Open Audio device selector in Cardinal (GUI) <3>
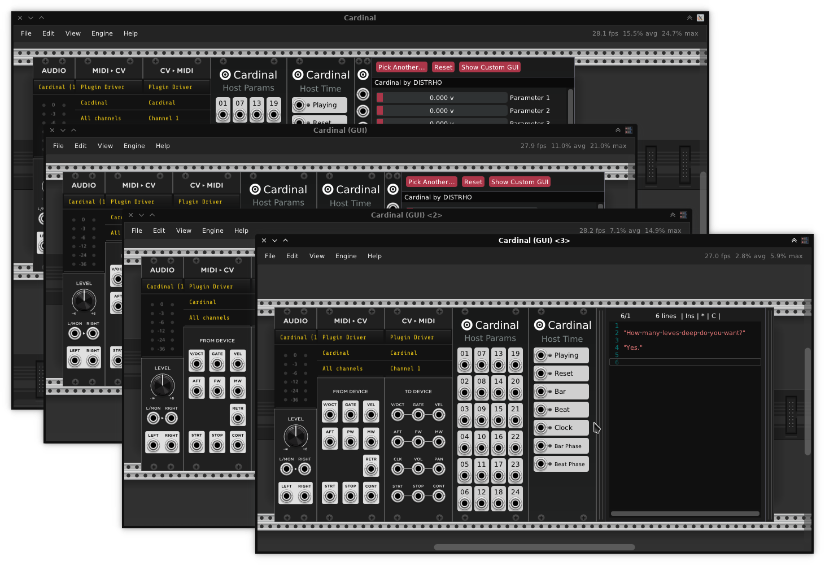The height and width of the screenshot is (565, 825). pyautogui.click(x=296, y=337)
